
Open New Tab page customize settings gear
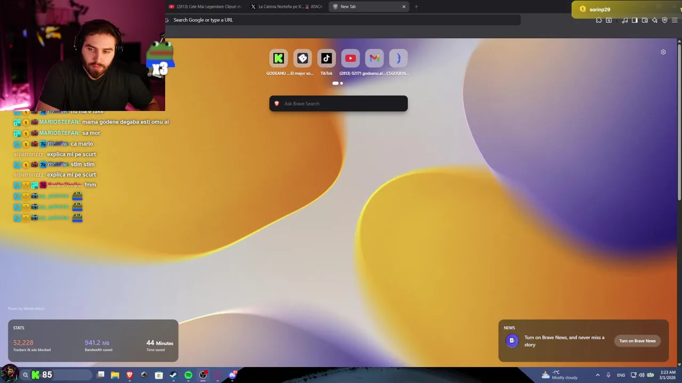(663, 52)
